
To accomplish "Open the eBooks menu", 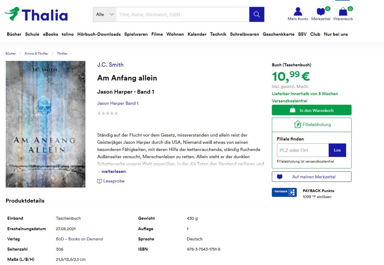I will pos(50,34).
